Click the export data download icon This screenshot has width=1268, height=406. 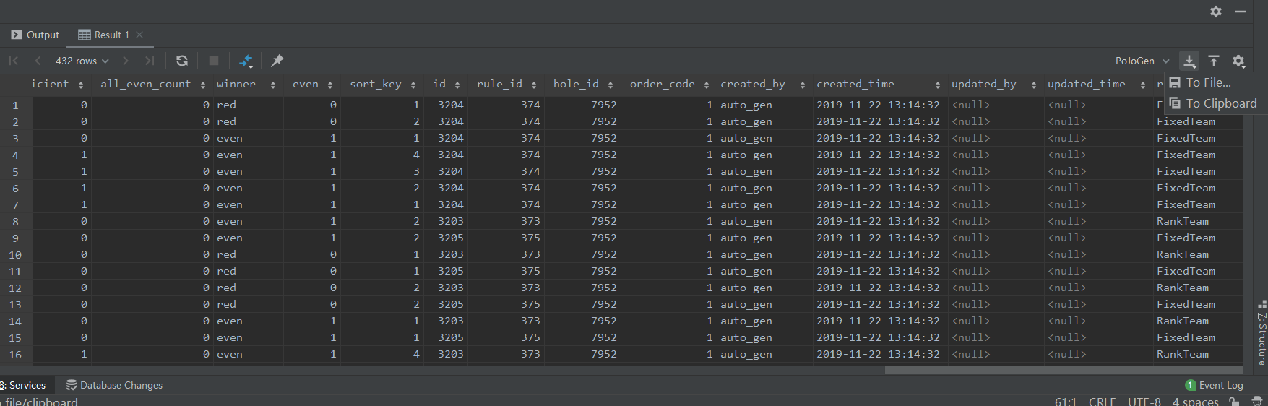(x=1189, y=61)
